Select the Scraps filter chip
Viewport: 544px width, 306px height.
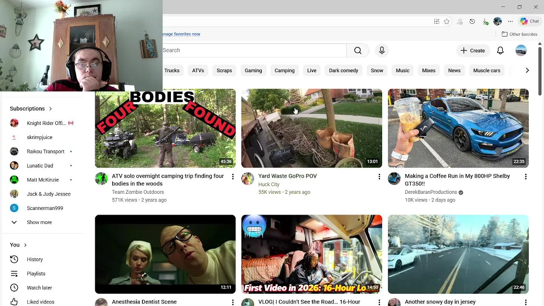tap(224, 71)
